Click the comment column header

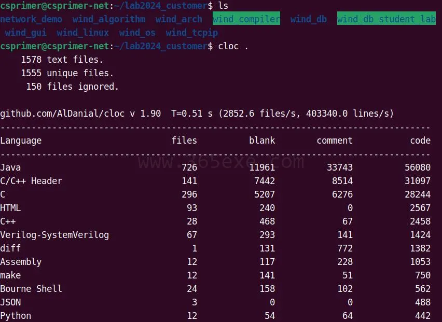click(x=335, y=141)
